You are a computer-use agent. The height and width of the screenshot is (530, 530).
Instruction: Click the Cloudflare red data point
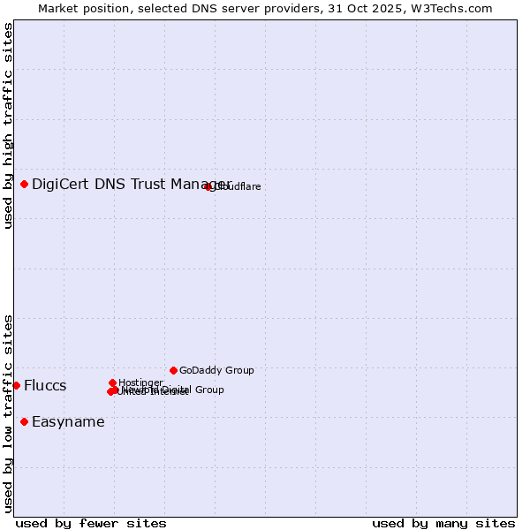click(x=208, y=186)
